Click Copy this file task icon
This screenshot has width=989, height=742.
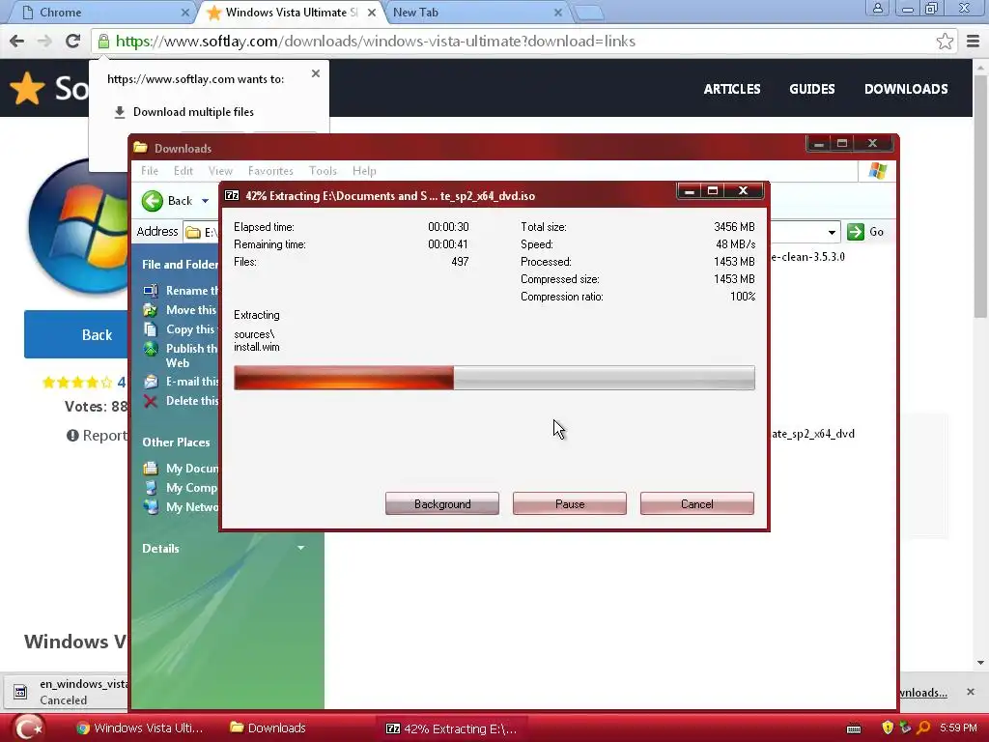150,329
